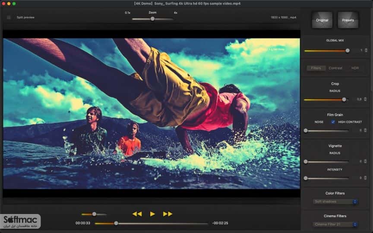Click the GLOBAL MIX heading
This screenshot has height=233, width=373.
pos(335,41)
